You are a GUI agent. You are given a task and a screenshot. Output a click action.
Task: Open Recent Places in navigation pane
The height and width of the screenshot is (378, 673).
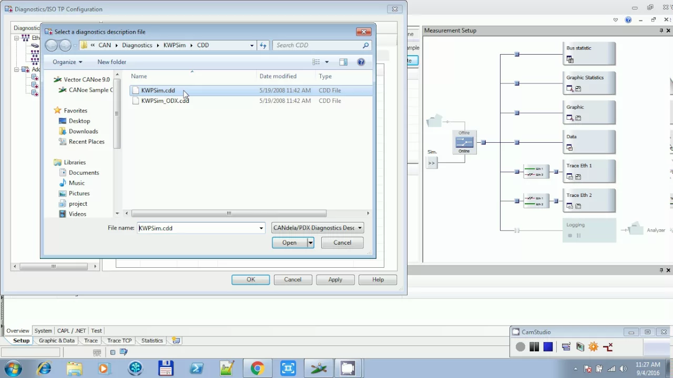(x=86, y=142)
